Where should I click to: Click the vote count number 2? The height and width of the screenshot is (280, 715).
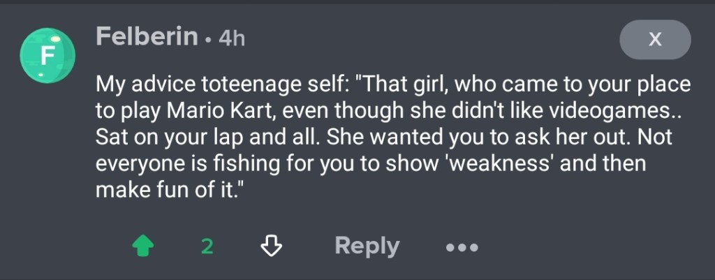point(207,246)
